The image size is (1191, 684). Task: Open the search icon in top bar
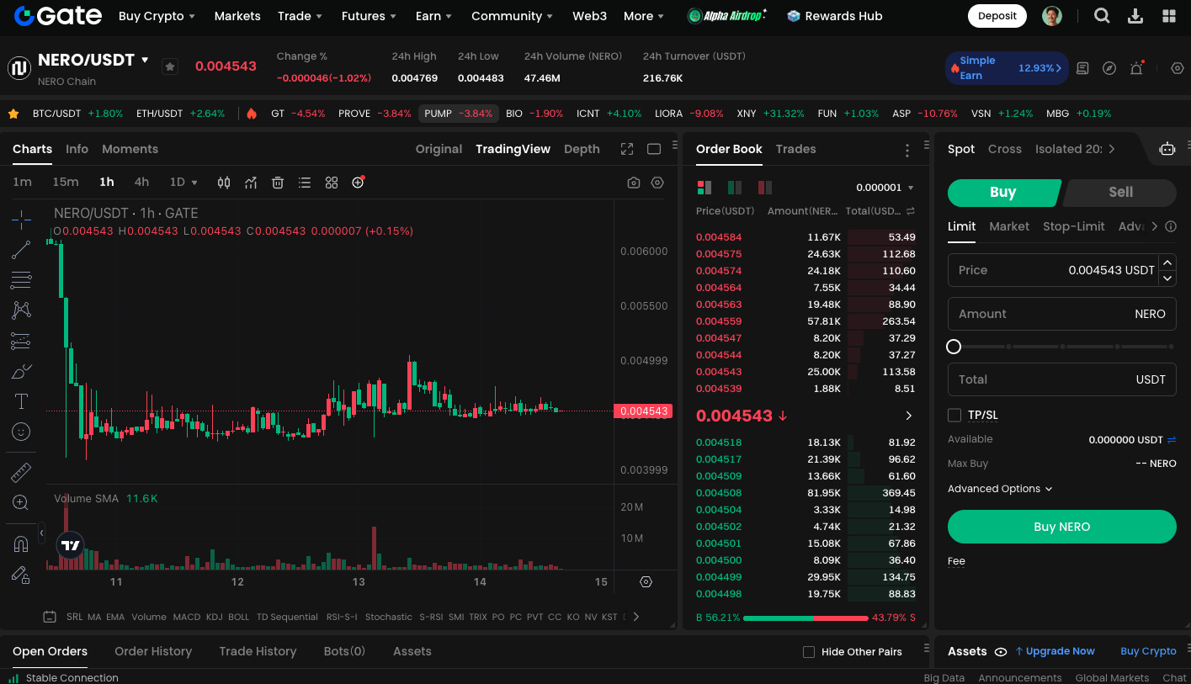[x=1102, y=16]
